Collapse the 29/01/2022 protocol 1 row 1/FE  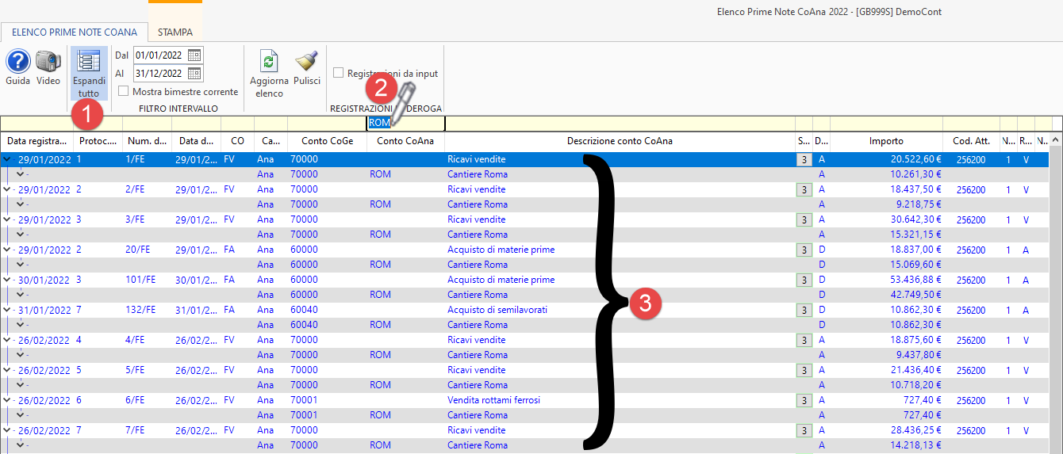coord(7,159)
